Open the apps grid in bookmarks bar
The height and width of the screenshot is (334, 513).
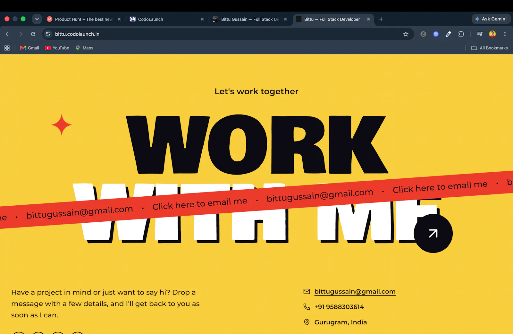7,48
